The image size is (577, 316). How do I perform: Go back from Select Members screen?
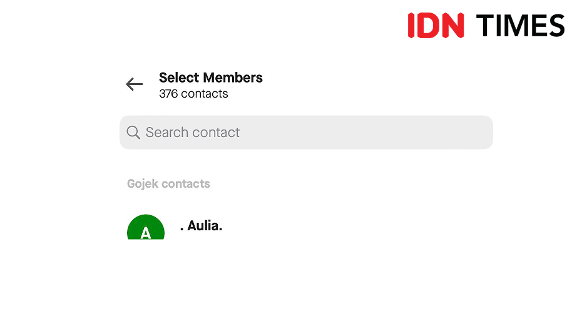(134, 84)
